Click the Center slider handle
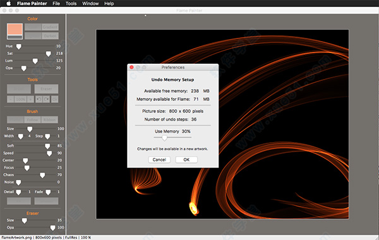Viewport: 379px width, 240px height. coord(25,160)
